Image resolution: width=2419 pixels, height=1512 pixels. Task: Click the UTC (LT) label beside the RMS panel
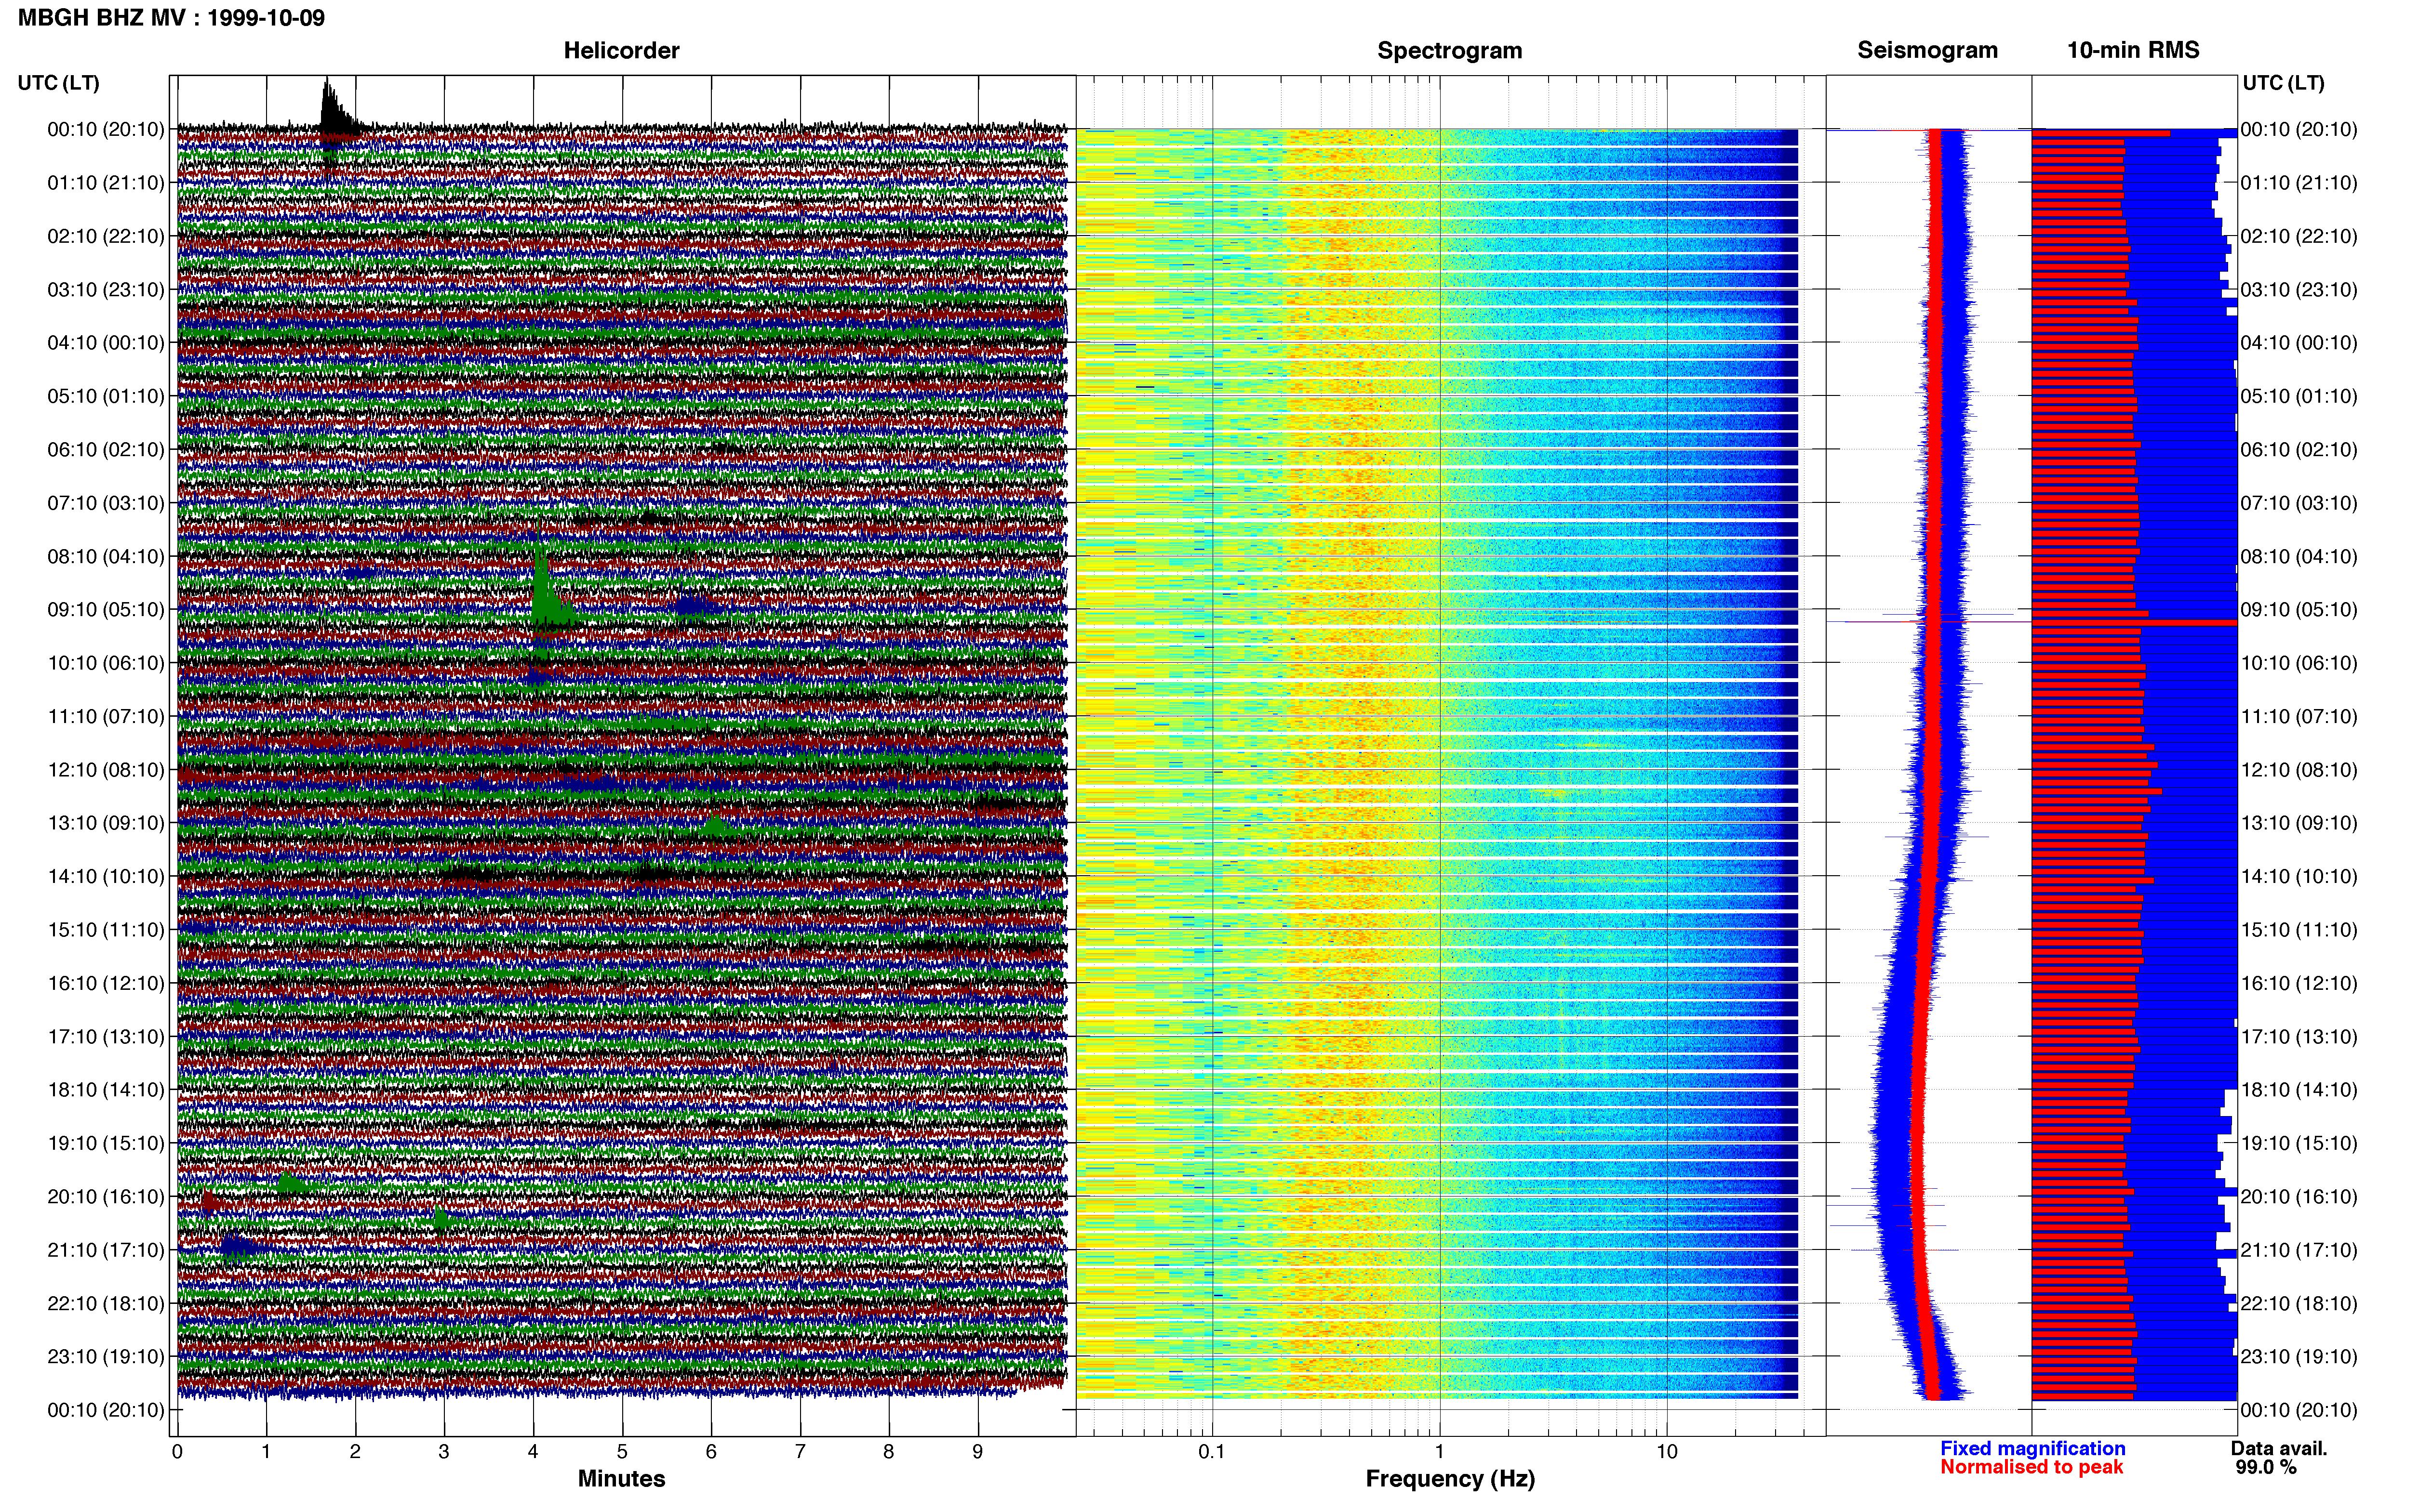2283,83
